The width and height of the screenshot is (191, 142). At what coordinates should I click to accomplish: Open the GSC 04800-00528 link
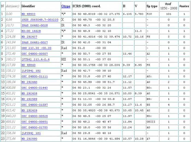pos(35,116)
